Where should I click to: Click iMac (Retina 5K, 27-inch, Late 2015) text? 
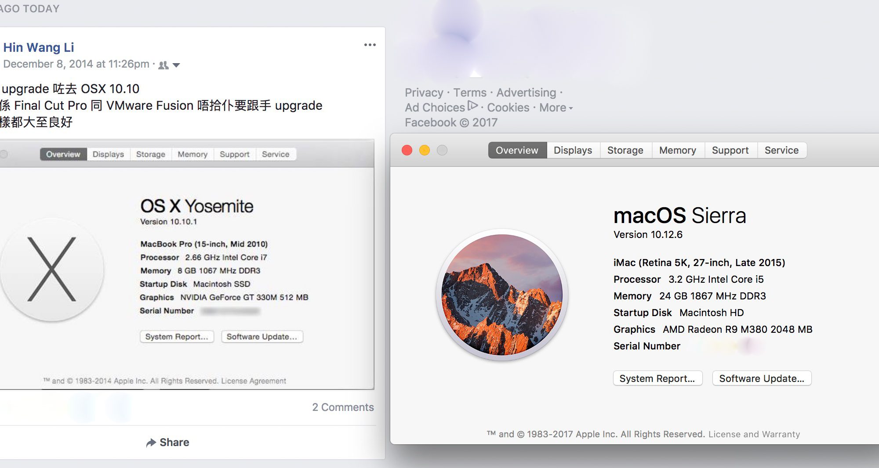click(x=699, y=263)
